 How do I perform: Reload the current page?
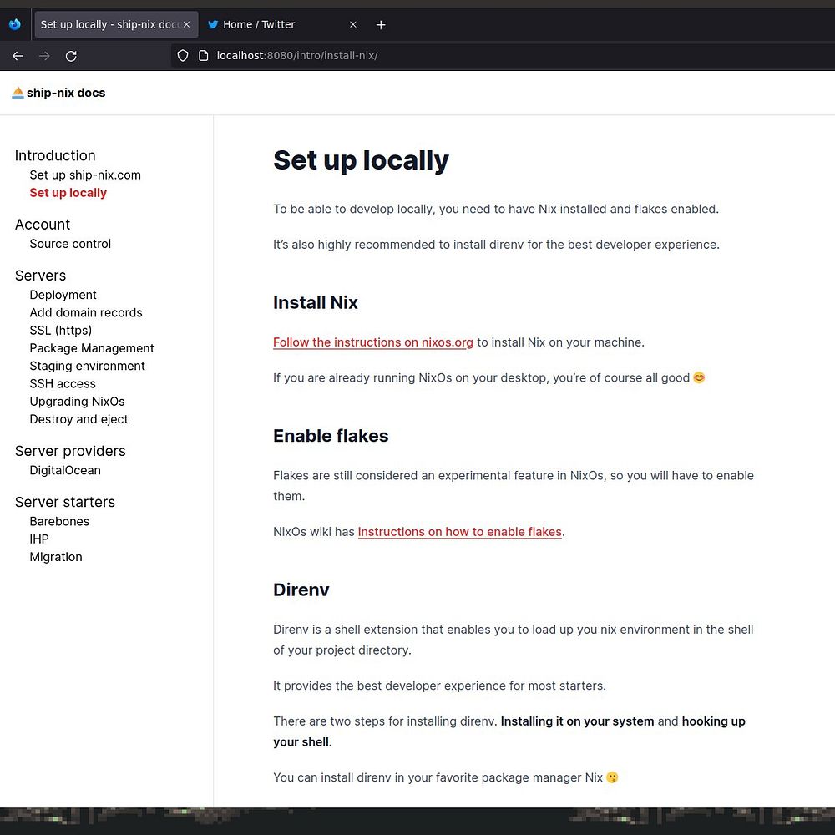tap(71, 56)
